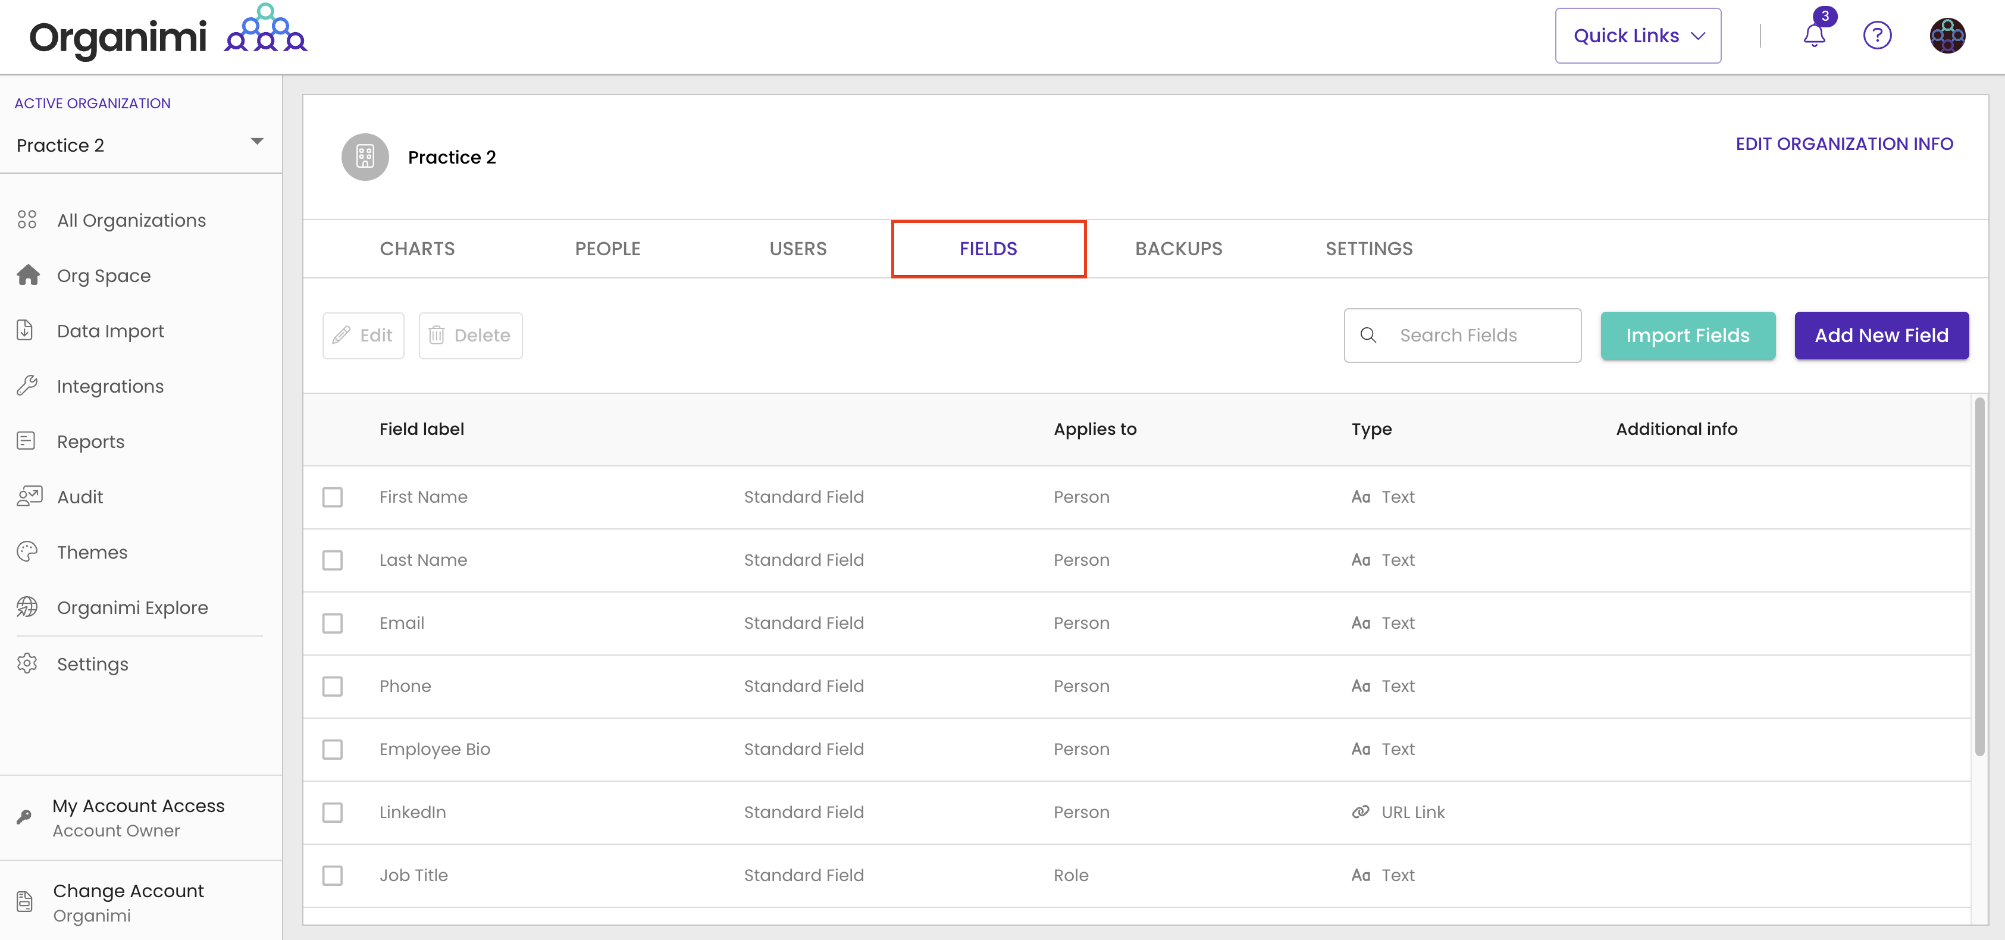
Task: Expand the Quick Links dropdown
Action: [1638, 36]
